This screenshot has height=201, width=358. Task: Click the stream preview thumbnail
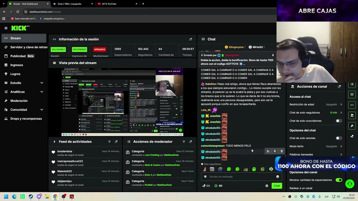click(x=122, y=102)
